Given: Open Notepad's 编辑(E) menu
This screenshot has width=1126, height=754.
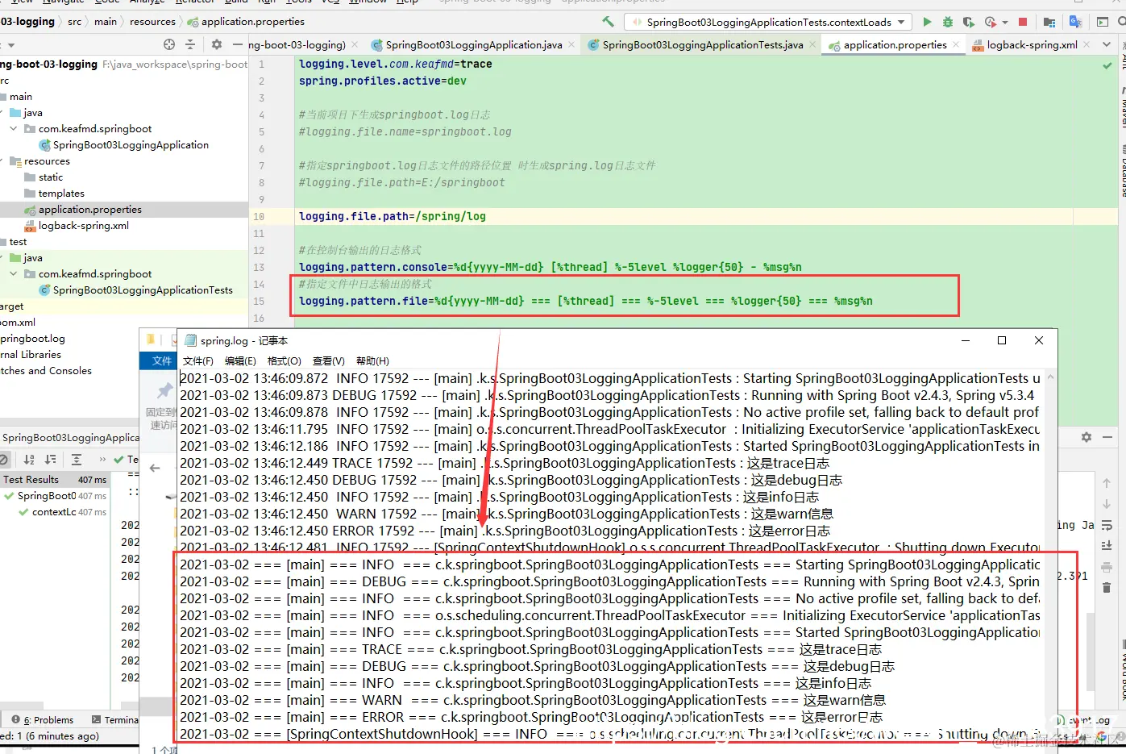Looking at the screenshot, I should coord(240,360).
